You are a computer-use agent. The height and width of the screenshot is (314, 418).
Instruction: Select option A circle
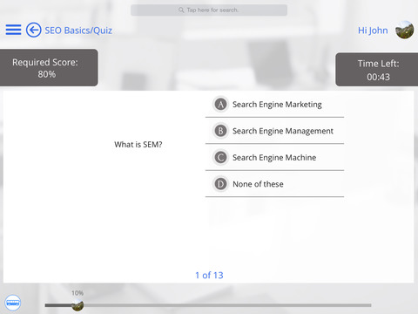coord(220,104)
